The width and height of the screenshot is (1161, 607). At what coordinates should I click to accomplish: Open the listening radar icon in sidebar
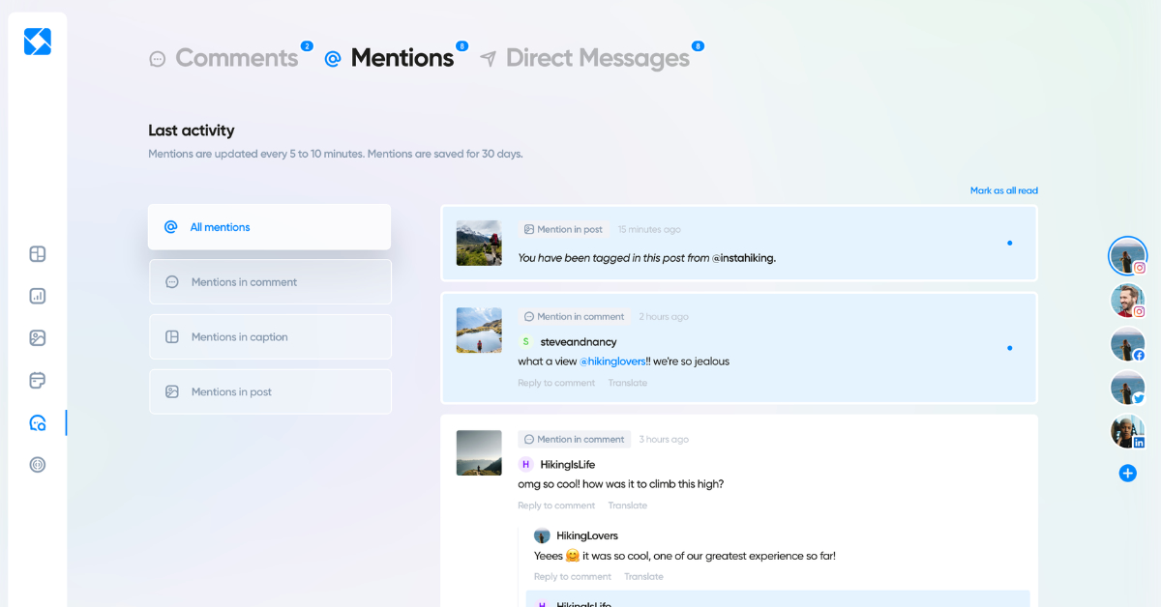point(38,464)
